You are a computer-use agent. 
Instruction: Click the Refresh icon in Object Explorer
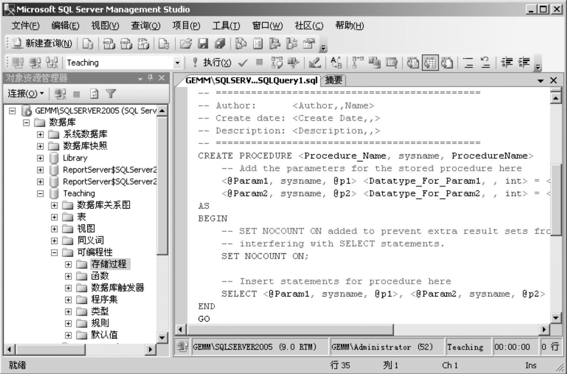(x=94, y=93)
